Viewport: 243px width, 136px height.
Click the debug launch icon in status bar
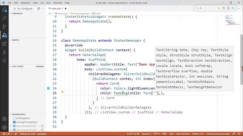pos(16,134)
